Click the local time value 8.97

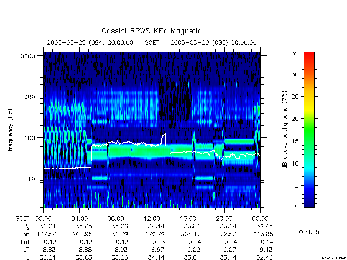[158, 250]
